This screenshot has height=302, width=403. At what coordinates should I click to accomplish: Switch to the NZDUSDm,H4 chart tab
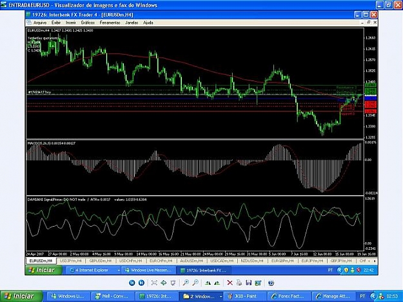[x=252, y=261]
